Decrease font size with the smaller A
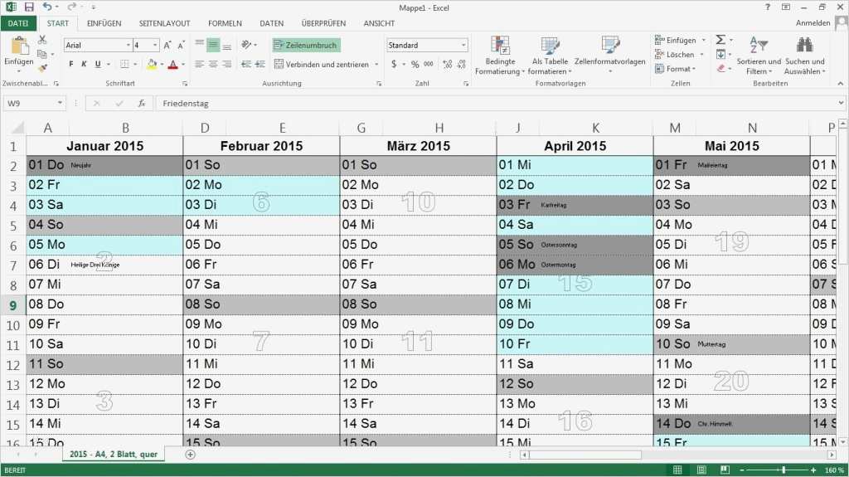849x477 pixels. click(181, 45)
